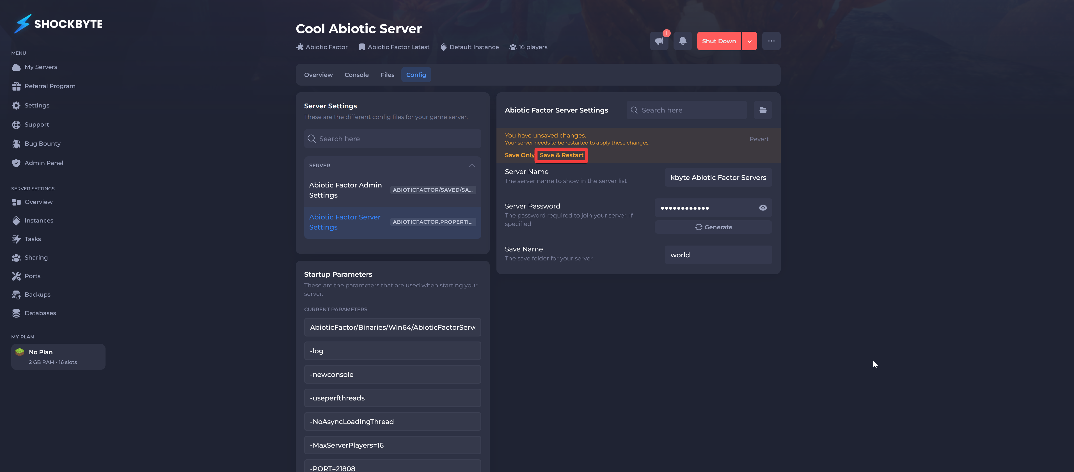Image resolution: width=1074 pixels, height=472 pixels.
Task: Open the Instances page
Action: click(39, 221)
